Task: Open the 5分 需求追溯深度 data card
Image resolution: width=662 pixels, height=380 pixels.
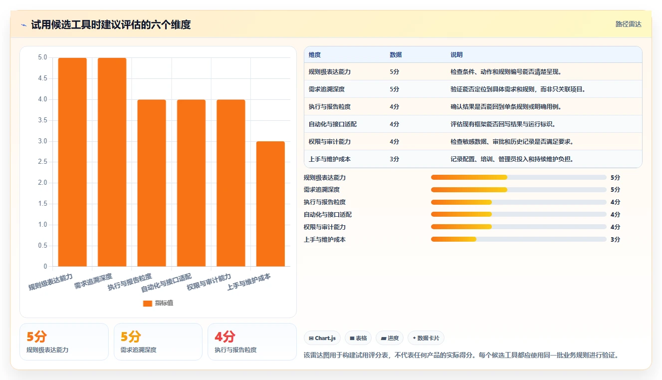Action: point(158,342)
